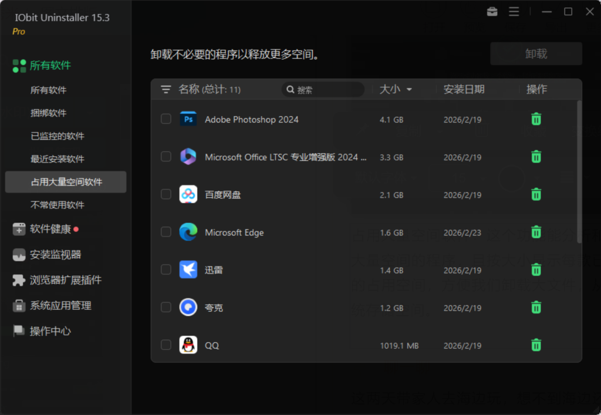Click the Microsoft Edge app icon
601x415 pixels.
[x=188, y=232]
